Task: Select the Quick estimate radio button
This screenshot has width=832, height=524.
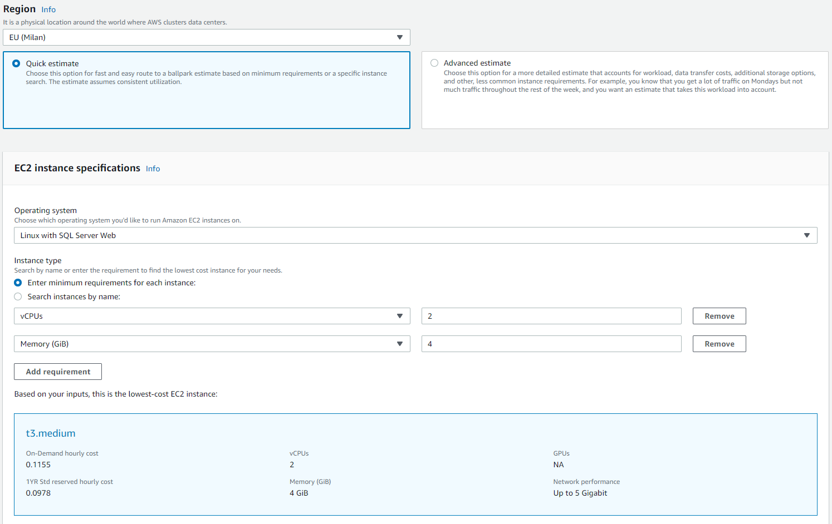Action: coord(16,63)
